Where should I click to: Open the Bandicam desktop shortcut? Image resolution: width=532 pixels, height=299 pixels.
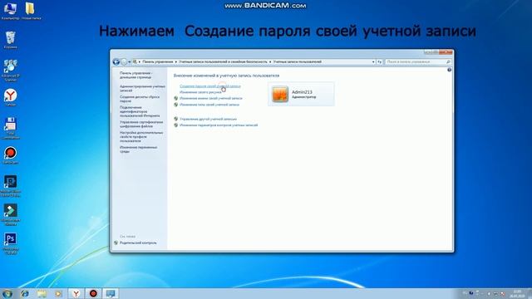coord(11,155)
